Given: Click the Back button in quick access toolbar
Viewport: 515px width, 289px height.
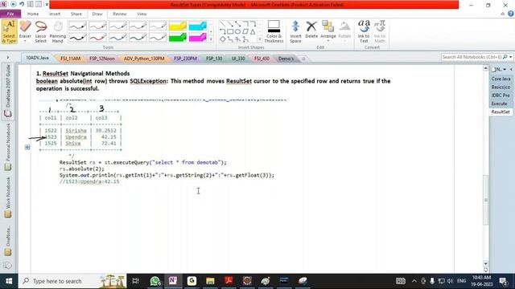Looking at the screenshot, I should (x=14, y=4).
